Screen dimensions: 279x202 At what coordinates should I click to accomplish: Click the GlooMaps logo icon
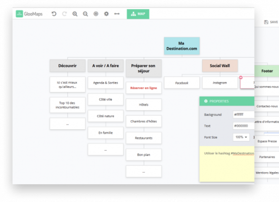tap(19, 14)
